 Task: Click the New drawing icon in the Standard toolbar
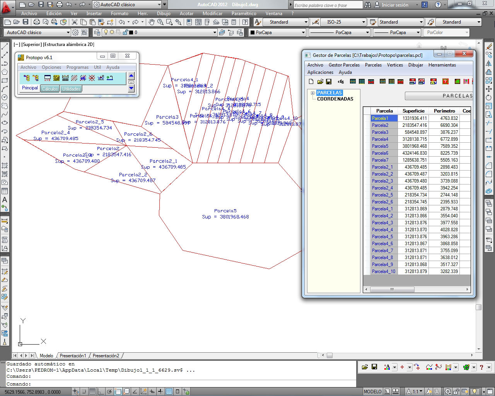click(x=7, y=22)
